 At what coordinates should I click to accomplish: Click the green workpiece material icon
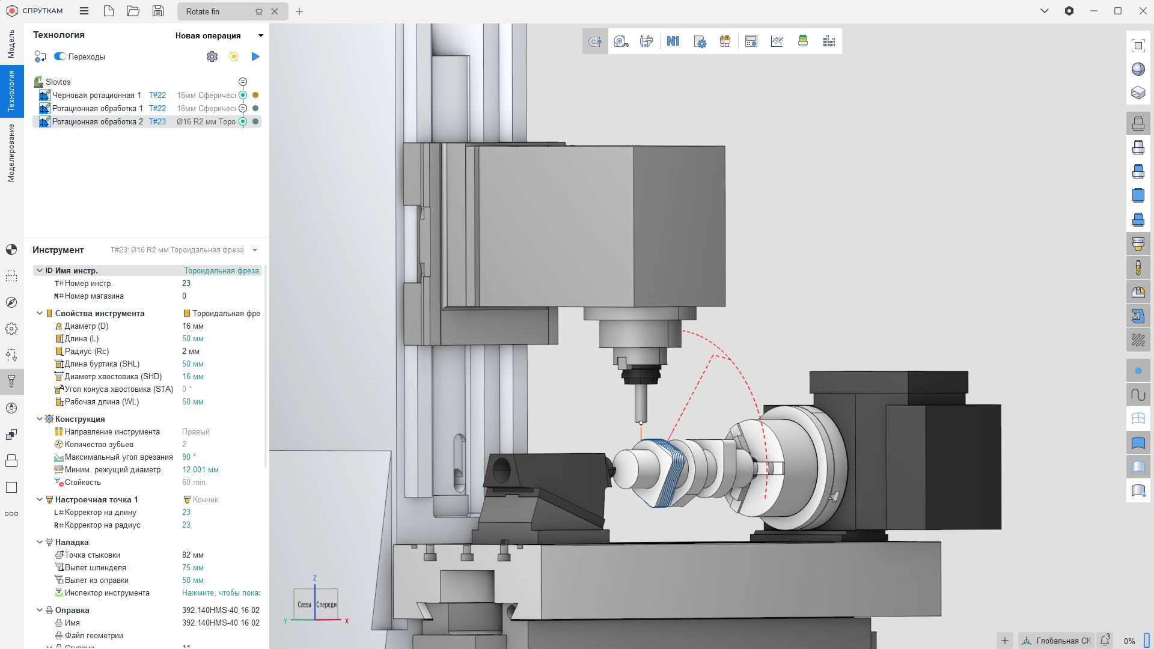[803, 41]
